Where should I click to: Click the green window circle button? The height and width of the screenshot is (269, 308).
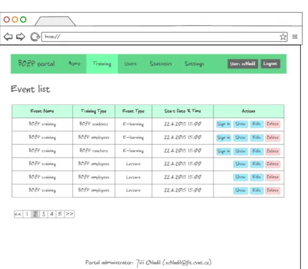pos(23,20)
